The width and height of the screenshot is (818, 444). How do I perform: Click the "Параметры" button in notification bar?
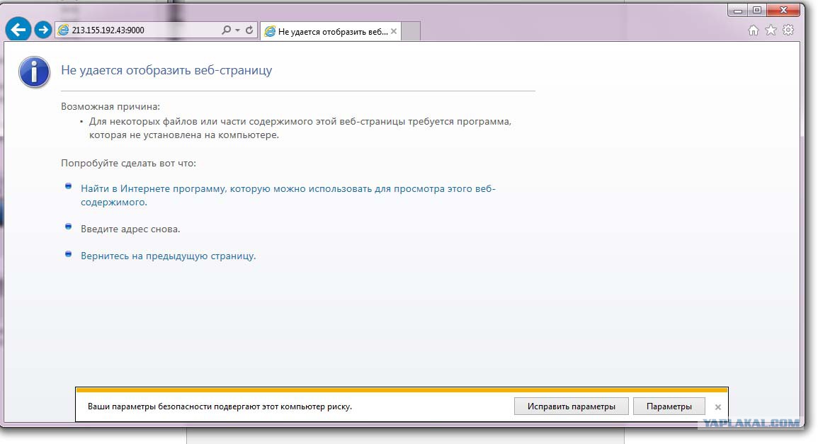669,406
